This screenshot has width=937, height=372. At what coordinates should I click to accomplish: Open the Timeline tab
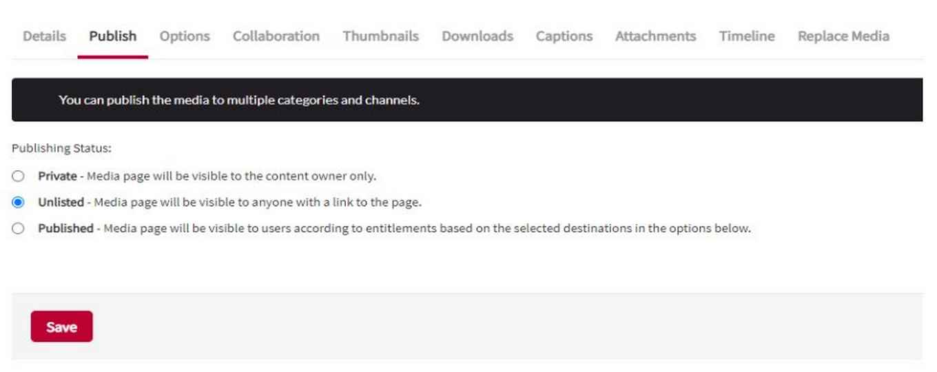(x=747, y=37)
